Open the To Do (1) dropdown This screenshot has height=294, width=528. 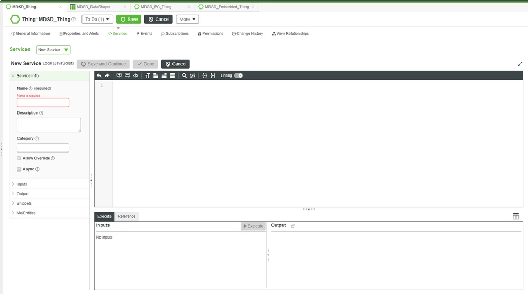[97, 19]
